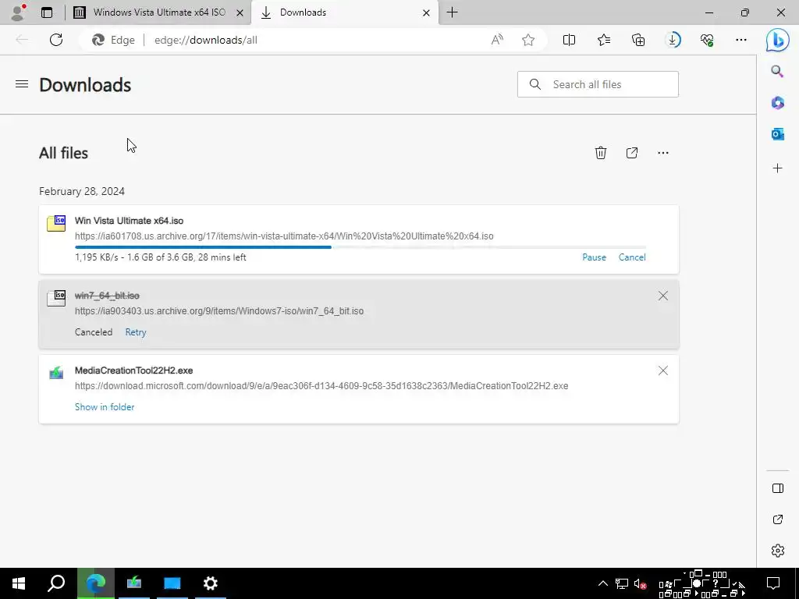Click the Search all files box
Image resolution: width=799 pixels, height=599 pixels.
(x=598, y=84)
